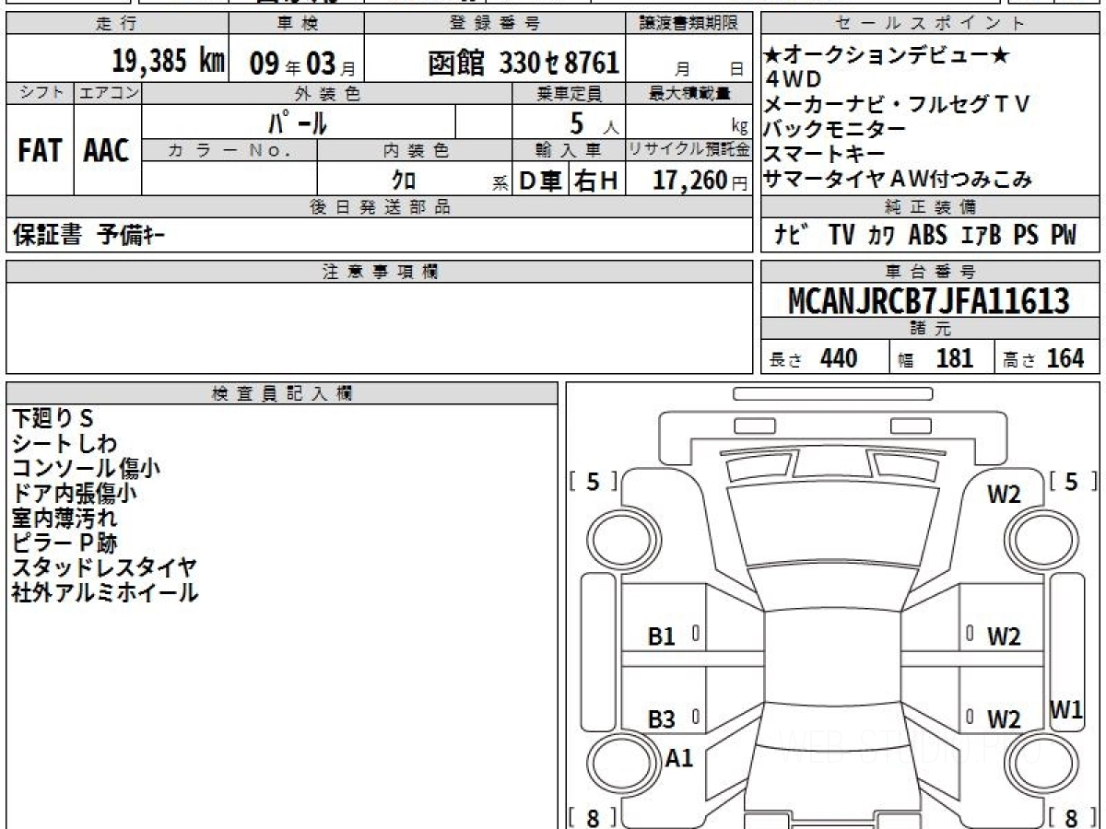The height and width of the screenshot is (829, 1106).
Task: Select the inspector note コンソール傷小
Action: click(x=86, y=468)
